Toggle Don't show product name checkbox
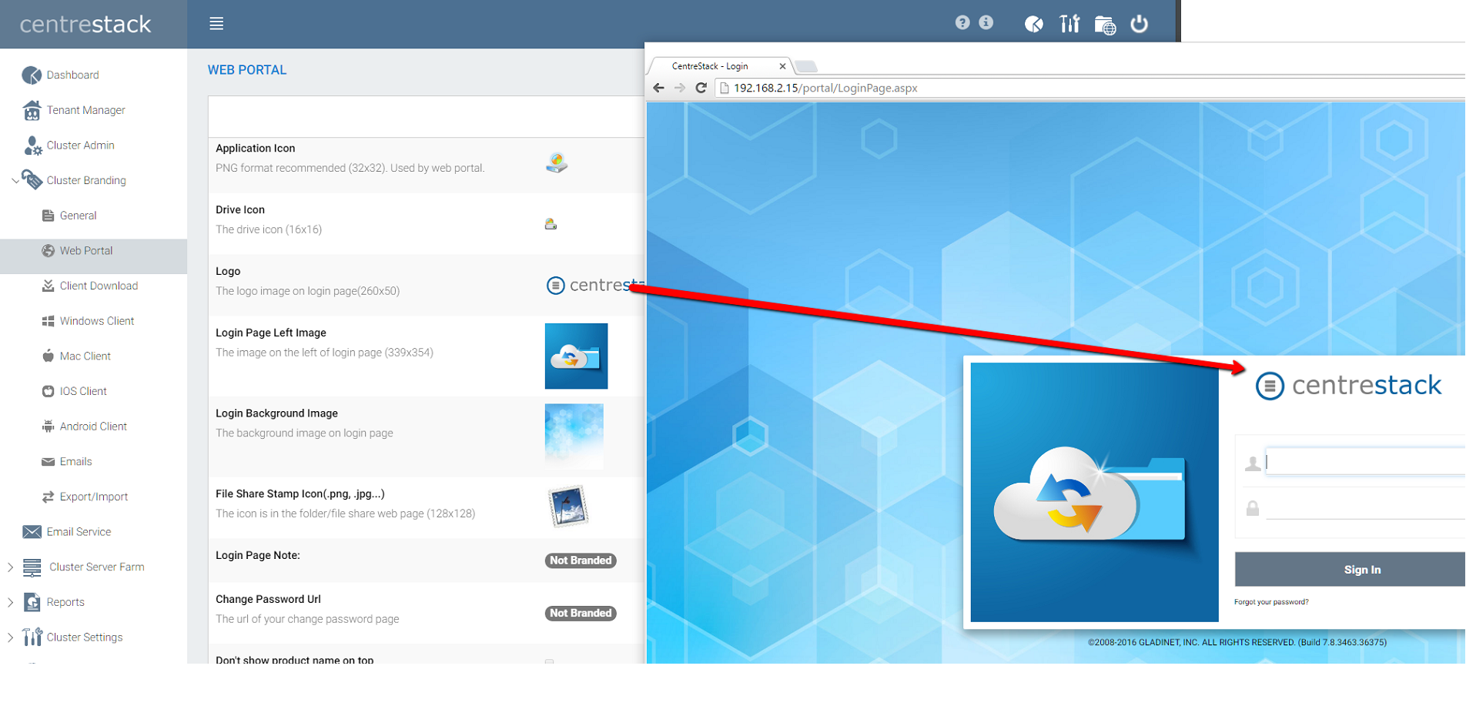The image size is (1466, 716). 549,661
